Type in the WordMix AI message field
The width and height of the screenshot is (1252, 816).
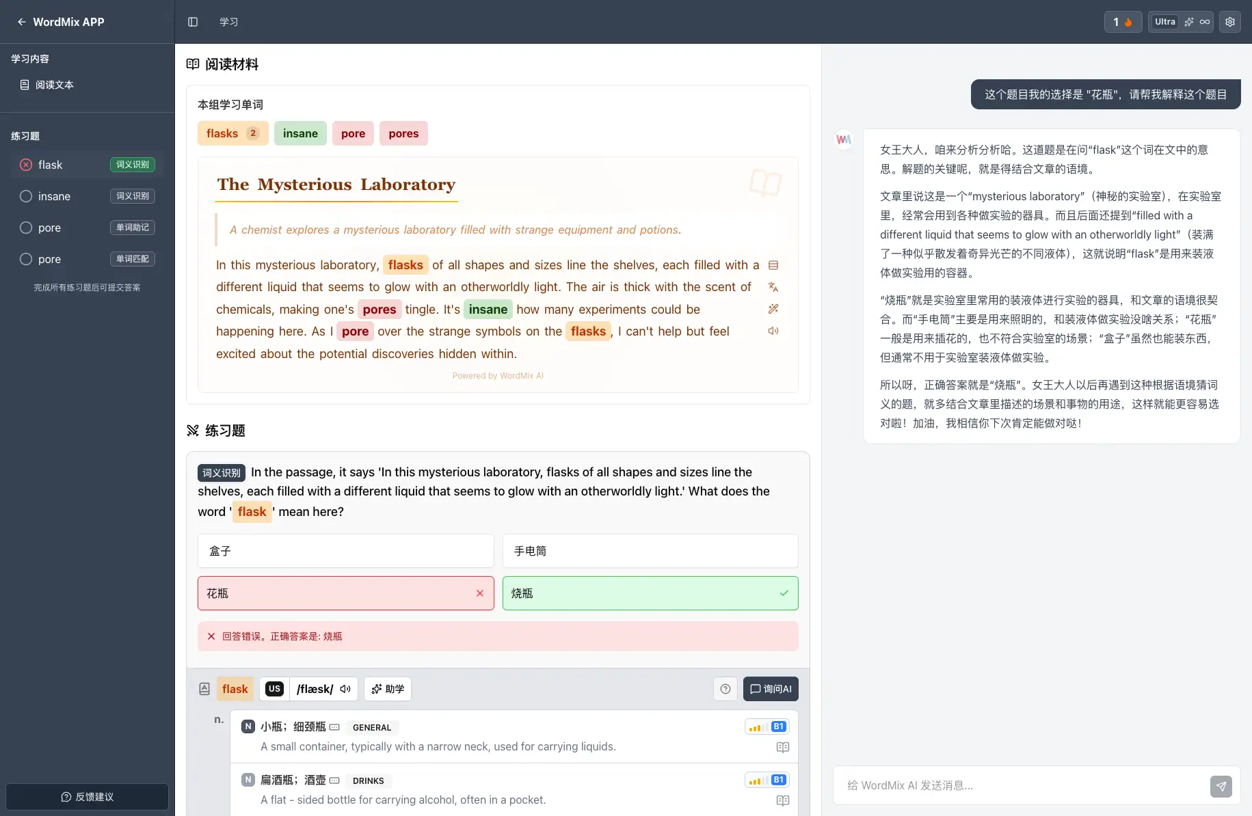click(1019, 786)
